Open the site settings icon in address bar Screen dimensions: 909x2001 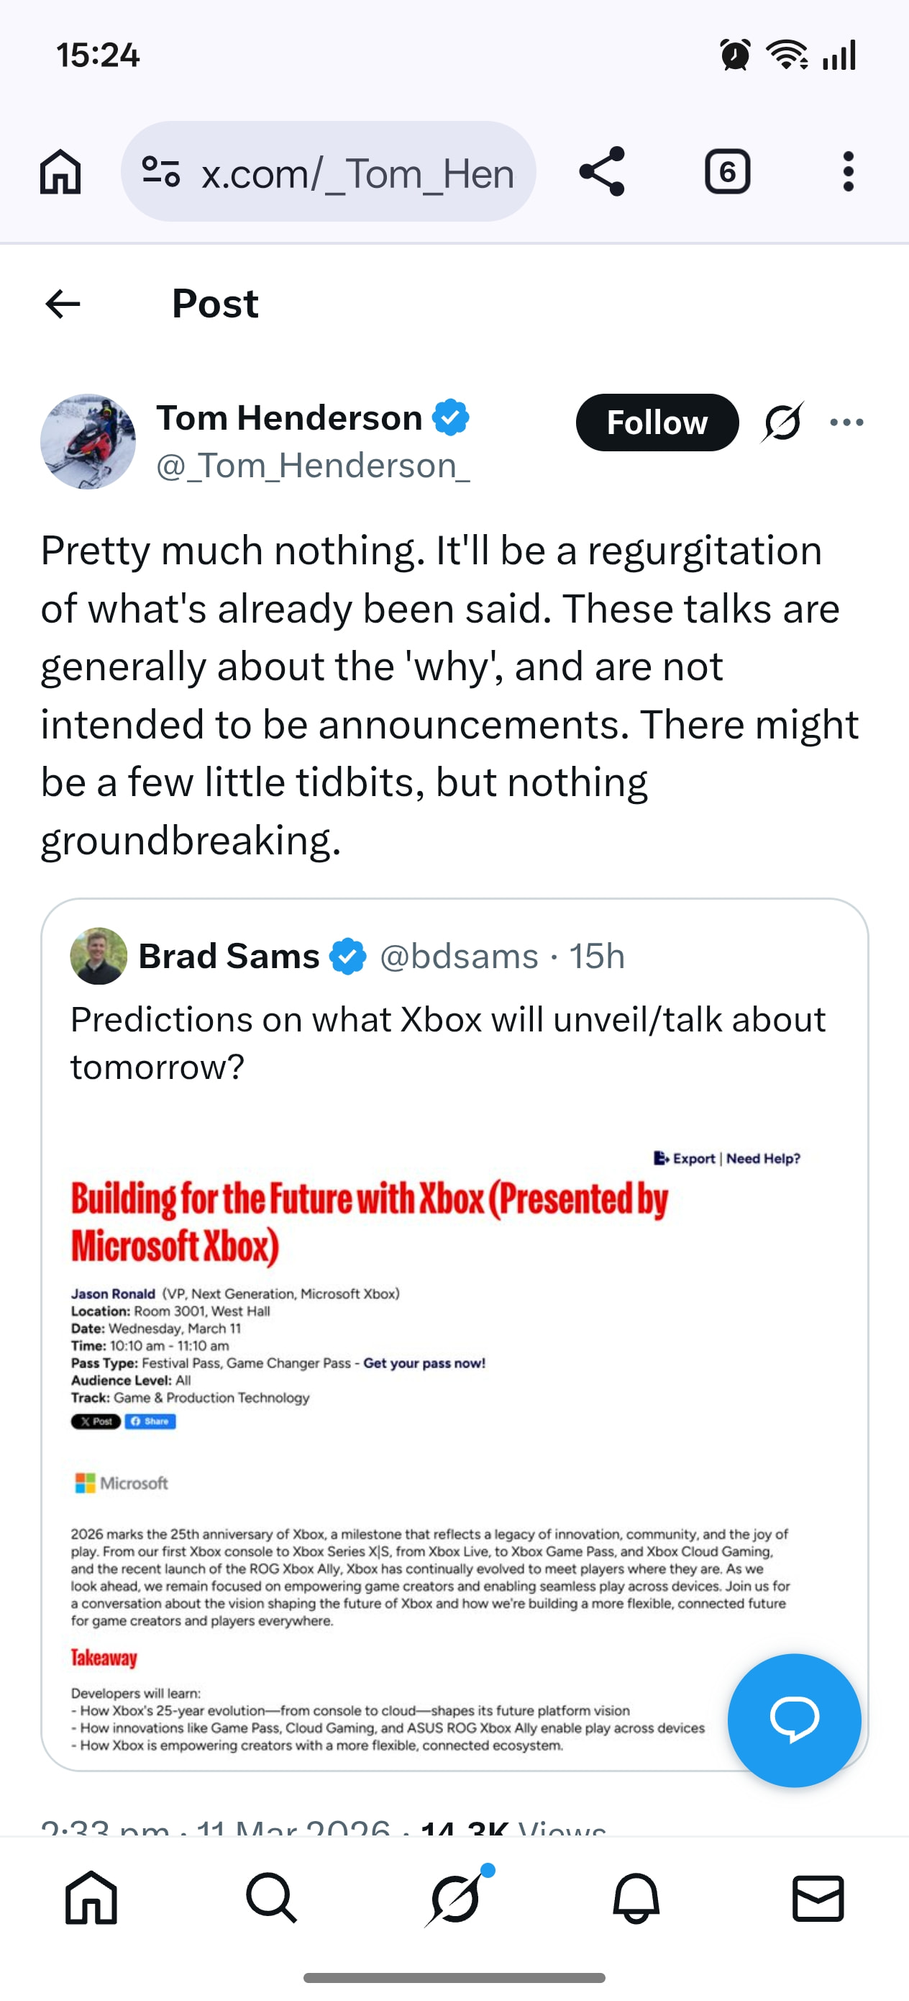(x=162, y=172)
